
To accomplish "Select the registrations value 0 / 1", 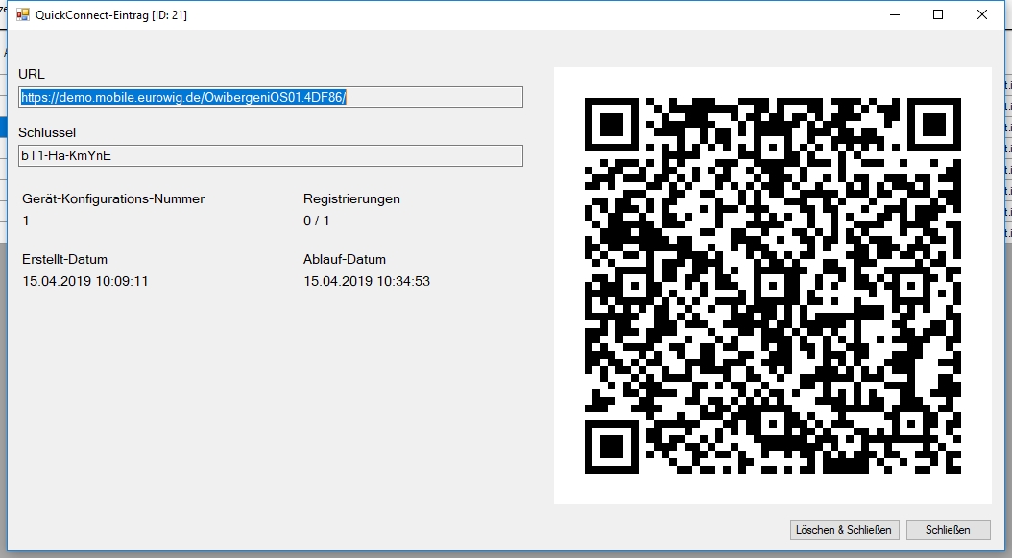I will [x=317, y=221].
